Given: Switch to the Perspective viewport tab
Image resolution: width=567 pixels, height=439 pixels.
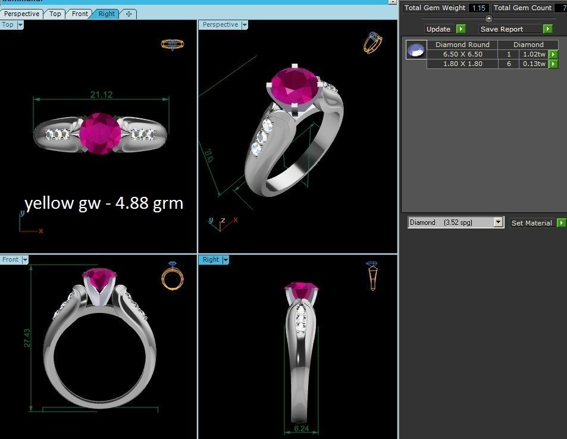Looking at the screenshot, I should (21, 14).
